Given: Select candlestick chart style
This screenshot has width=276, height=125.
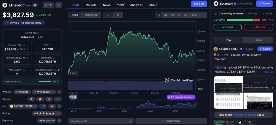Looking at the screenshot, I should pos(118,15).
